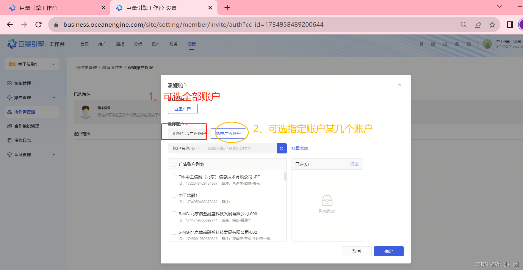Screen dimensions: 523x270
Task: Check the 广告账户列表 select-all box
Action: point(174,164)
